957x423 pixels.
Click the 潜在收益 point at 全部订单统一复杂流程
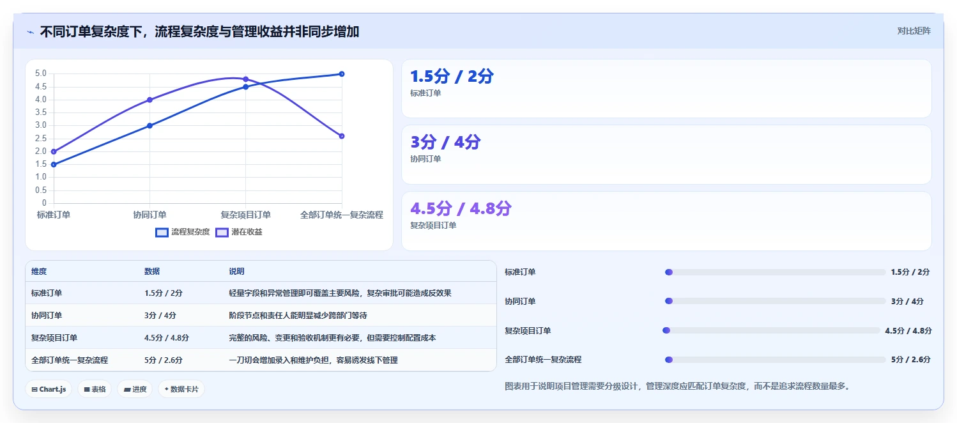tap(342, 136)
